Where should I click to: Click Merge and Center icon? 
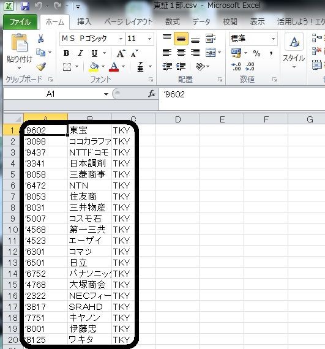point(211,53)
